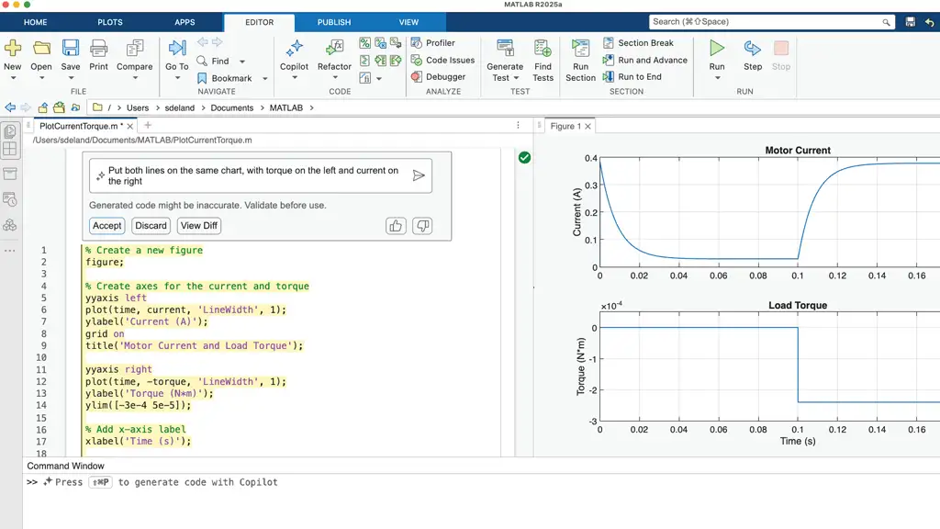This screenshot has width=940, height=529.
Task: Click the Step button in the Run group
Action: [x=753, y=49]
